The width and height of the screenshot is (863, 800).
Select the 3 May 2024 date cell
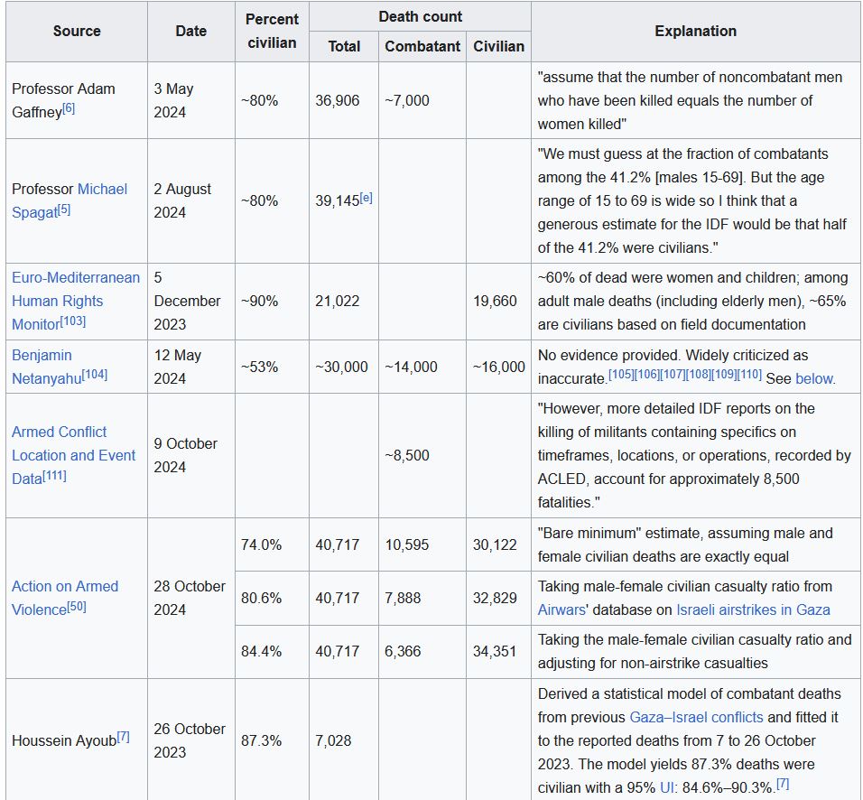coord(191,100)
